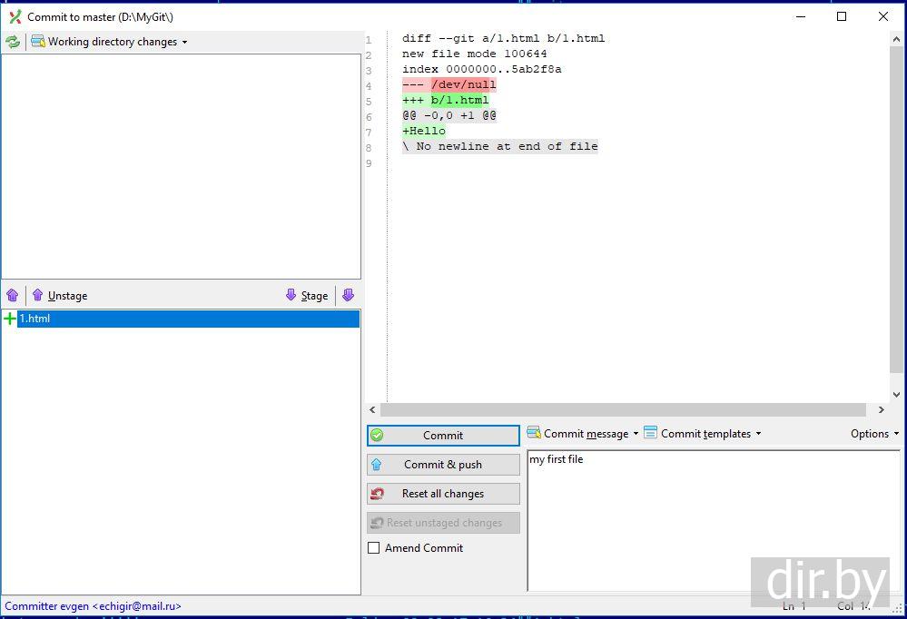Click inside the commit message text box
The image size is (907, 619).
[x=714, y=521]
